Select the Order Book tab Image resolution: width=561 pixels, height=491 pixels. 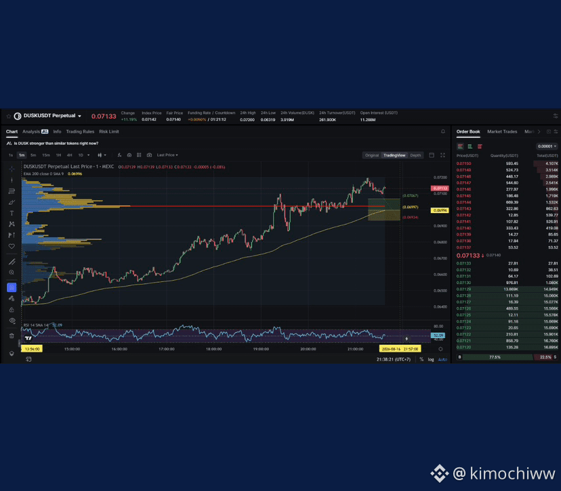tap(468, 132)
